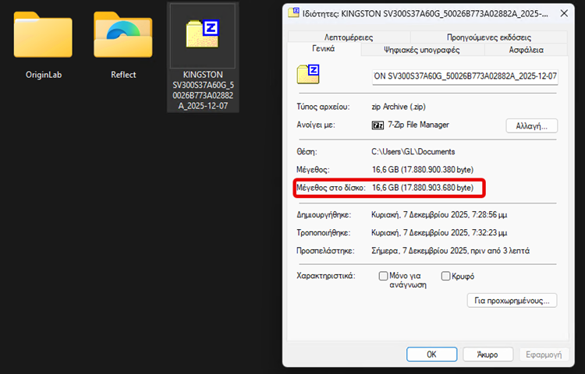Click the highlighted size on disk value
Viewport: 585px width, 374px height.
click(422, 188)
